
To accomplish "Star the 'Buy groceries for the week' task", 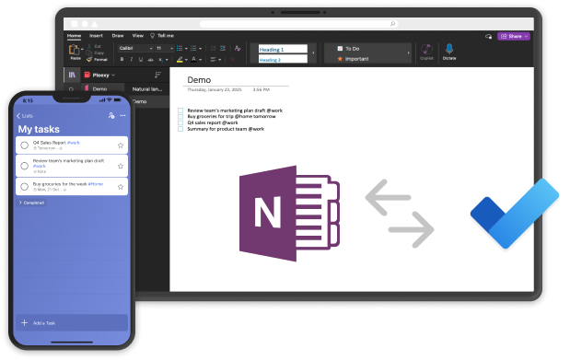I will click(x=121, y=187).
